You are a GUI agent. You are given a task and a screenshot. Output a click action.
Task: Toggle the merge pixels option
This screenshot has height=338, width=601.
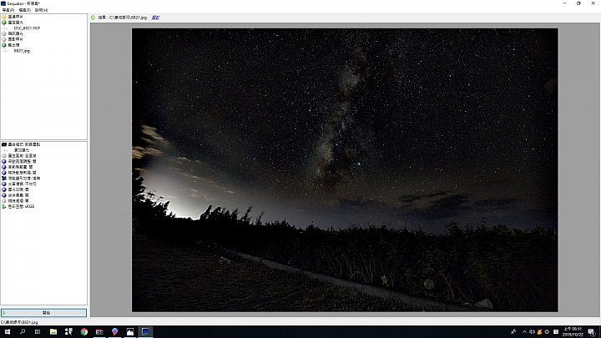click(15, 195)
